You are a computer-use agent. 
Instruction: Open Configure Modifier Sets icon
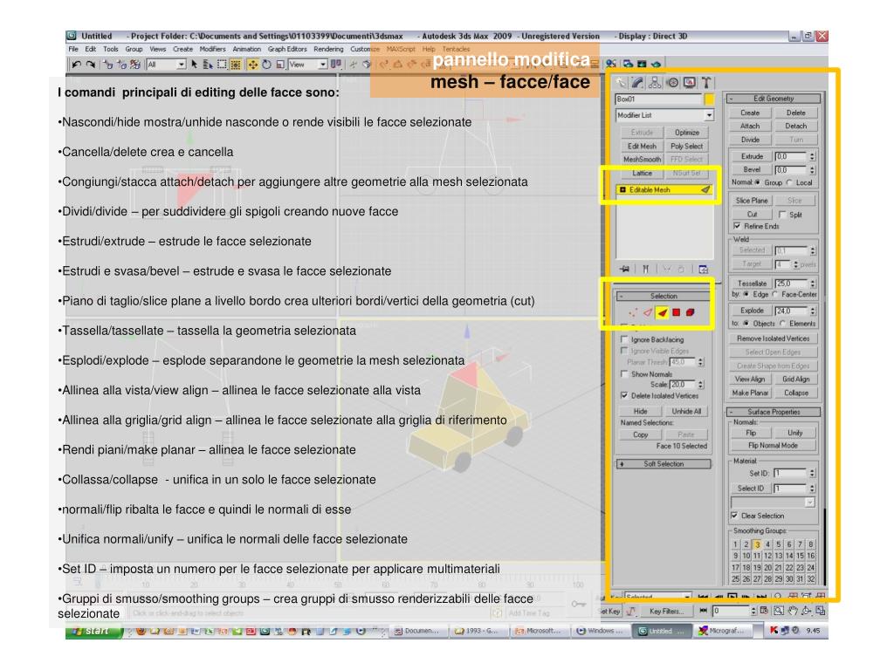point(703,269)
